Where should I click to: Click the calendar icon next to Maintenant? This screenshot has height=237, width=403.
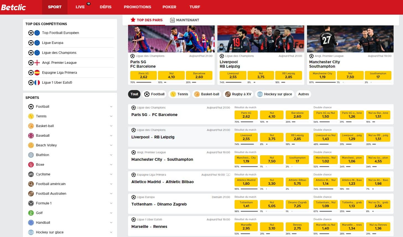pyautogui.click(x=172, y=20)
